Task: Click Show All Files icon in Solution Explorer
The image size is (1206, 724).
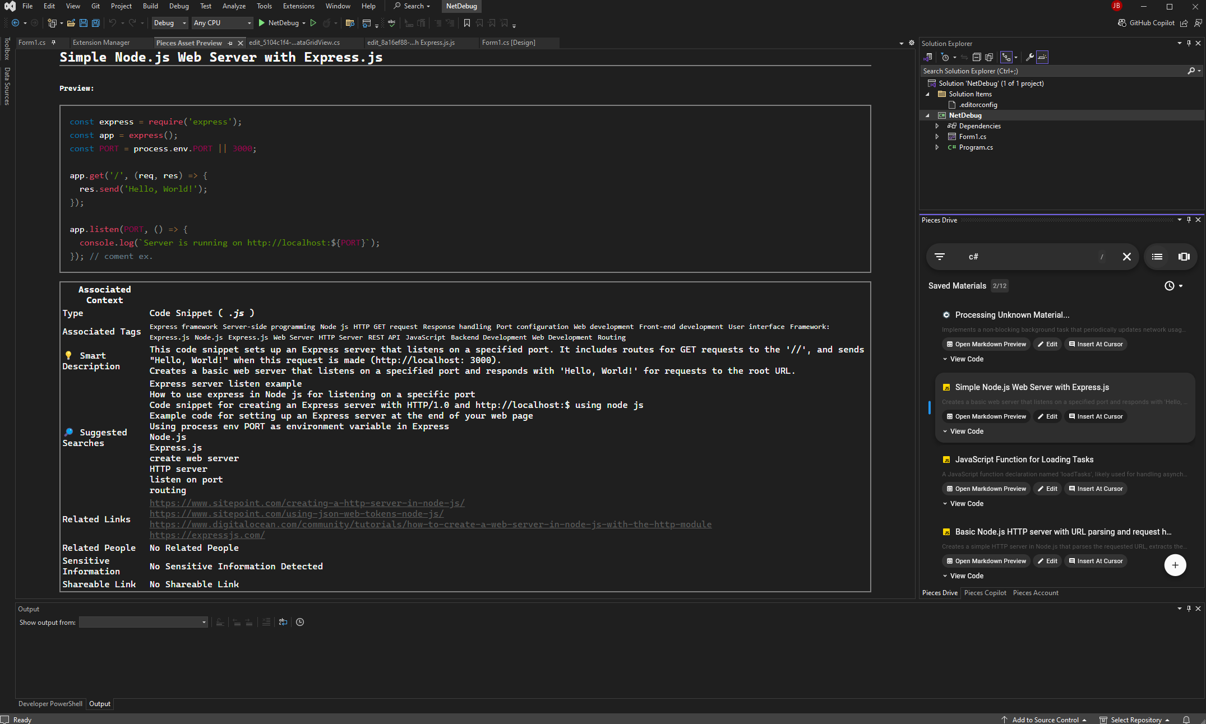Action: [x=988, y=57]
